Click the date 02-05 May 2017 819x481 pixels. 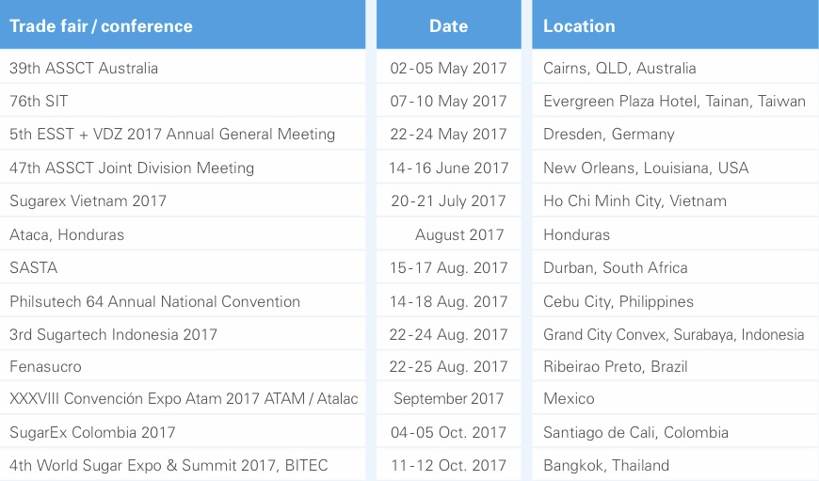tap(449, 68)
